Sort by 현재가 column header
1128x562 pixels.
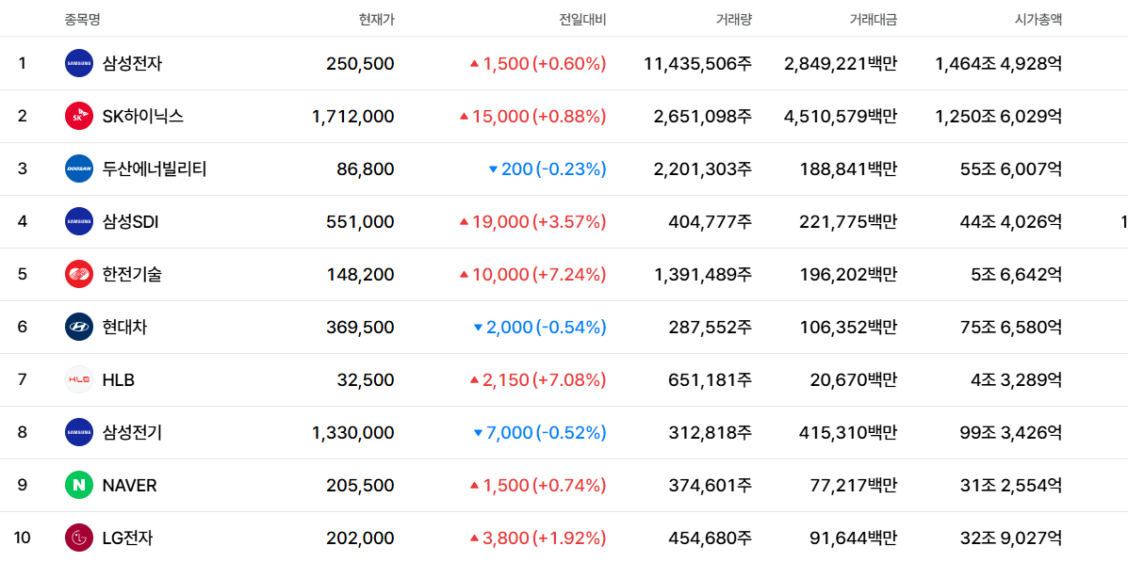376,20
